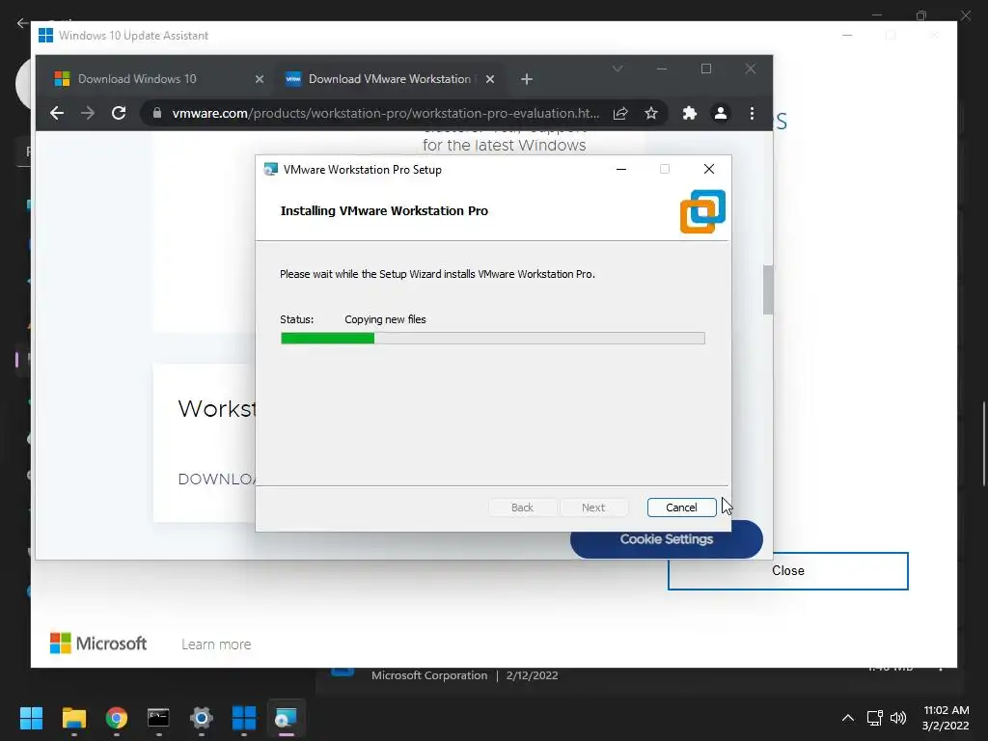Open Settings gear from taskbar
The image size is (988, 741).
[x=202, y=718]
